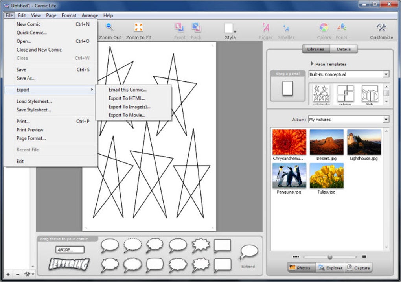Open the Built-in: Conceptual template dropdown
Viewport: 401px width, 282px height.
349,74
